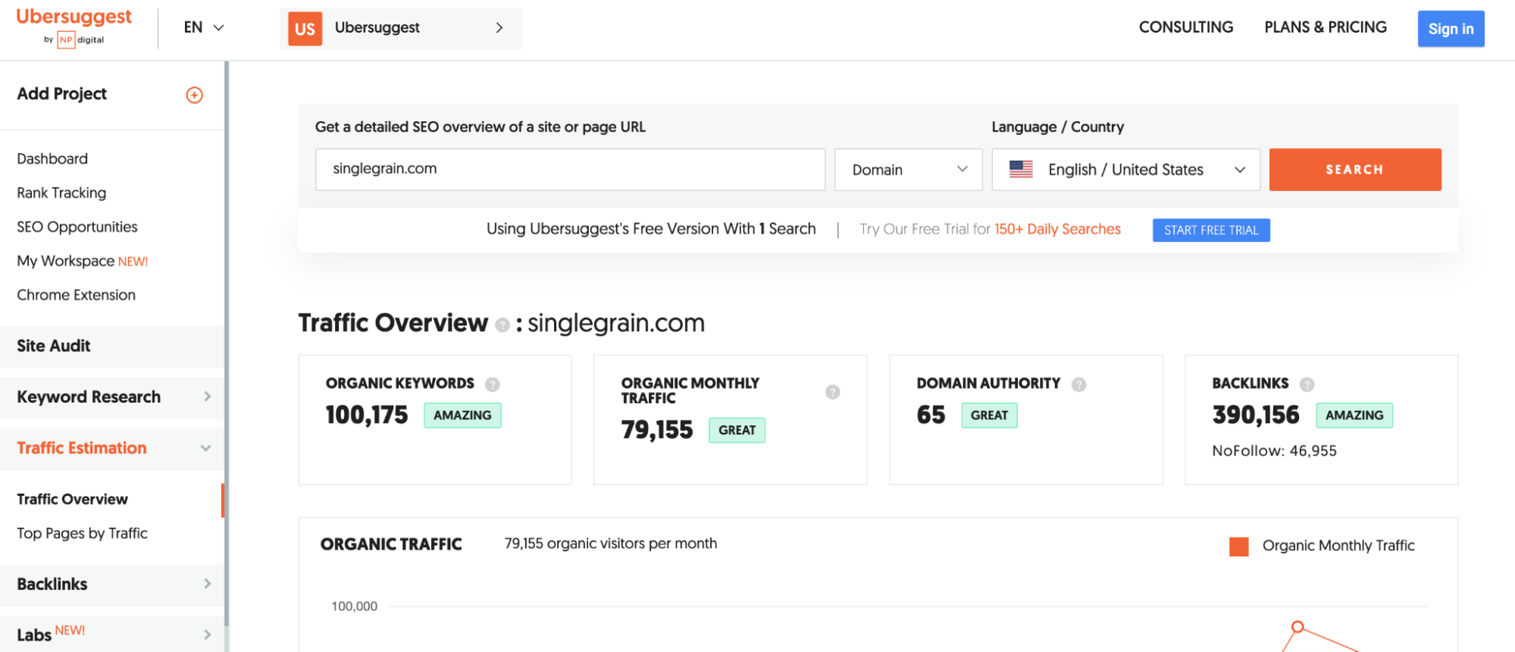Click Domain Authority help icon

(x=1079, y=384)
